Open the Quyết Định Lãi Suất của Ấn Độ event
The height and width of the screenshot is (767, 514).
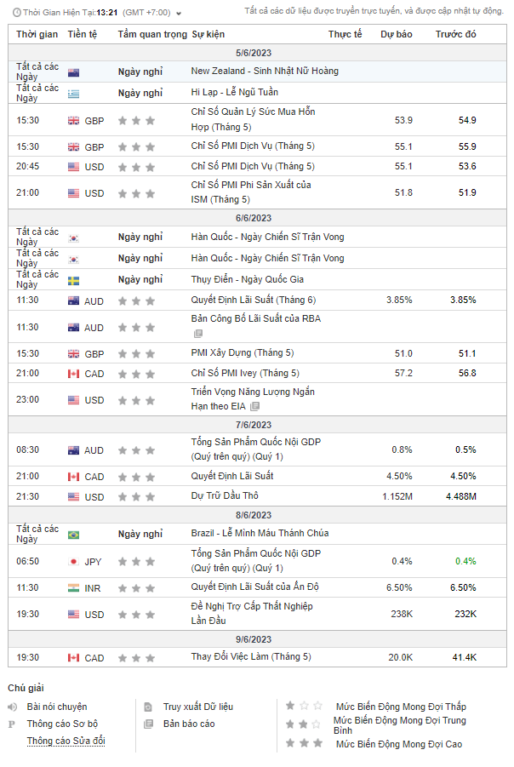[254, 587]
